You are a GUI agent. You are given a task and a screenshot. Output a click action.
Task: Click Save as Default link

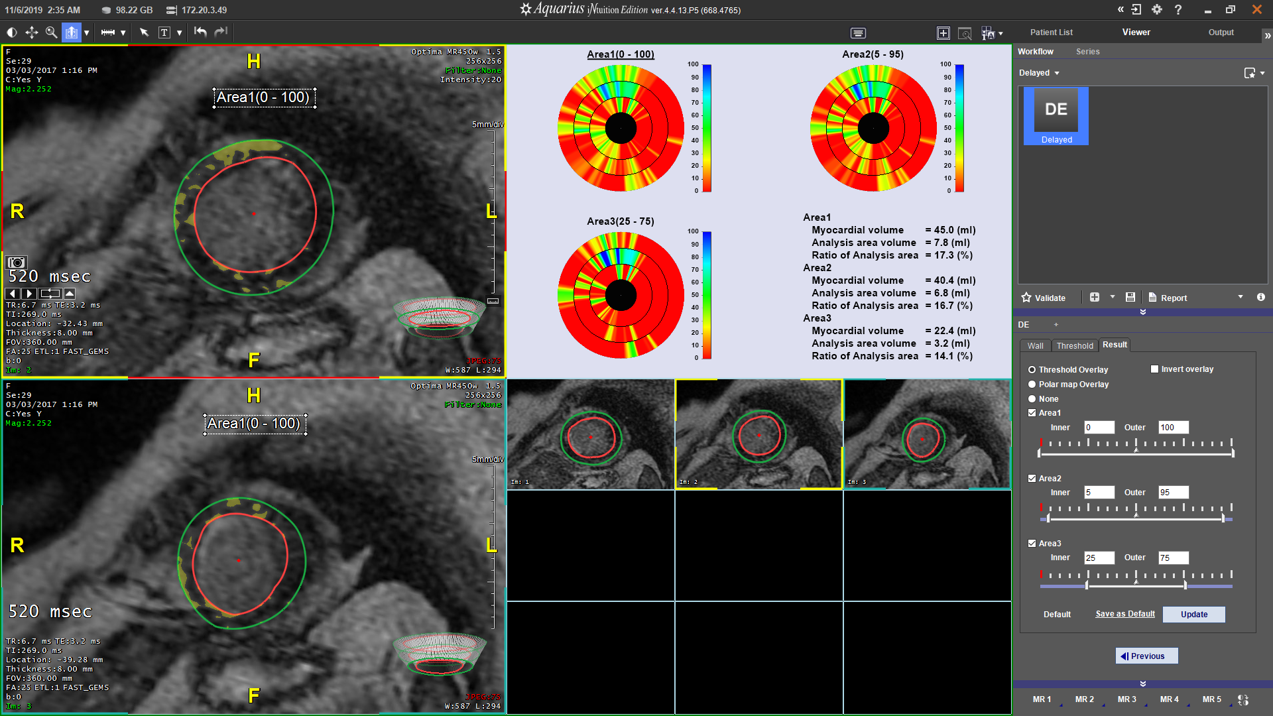point(1124,614)
